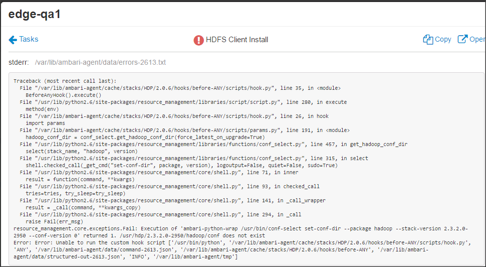Click the 'Unable to run the custom hook' line
The width and height of the screenshot is (486, 267).
click(240, 242)
